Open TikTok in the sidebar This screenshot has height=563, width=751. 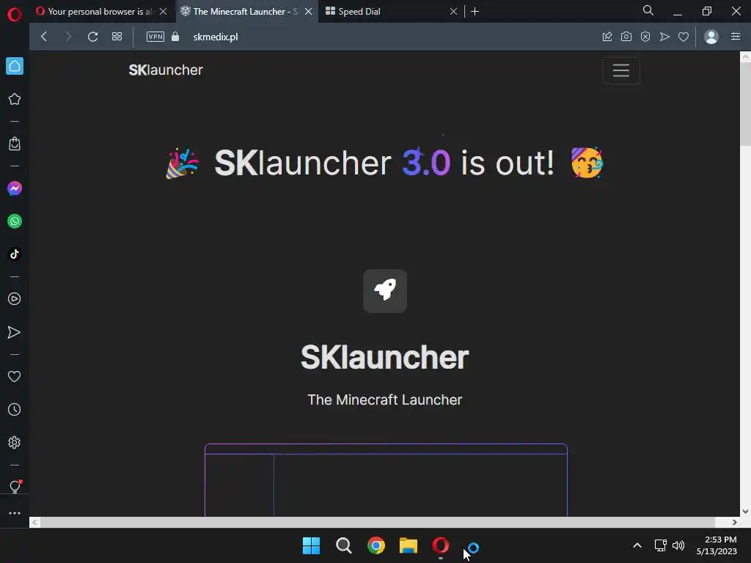(15, 254)
